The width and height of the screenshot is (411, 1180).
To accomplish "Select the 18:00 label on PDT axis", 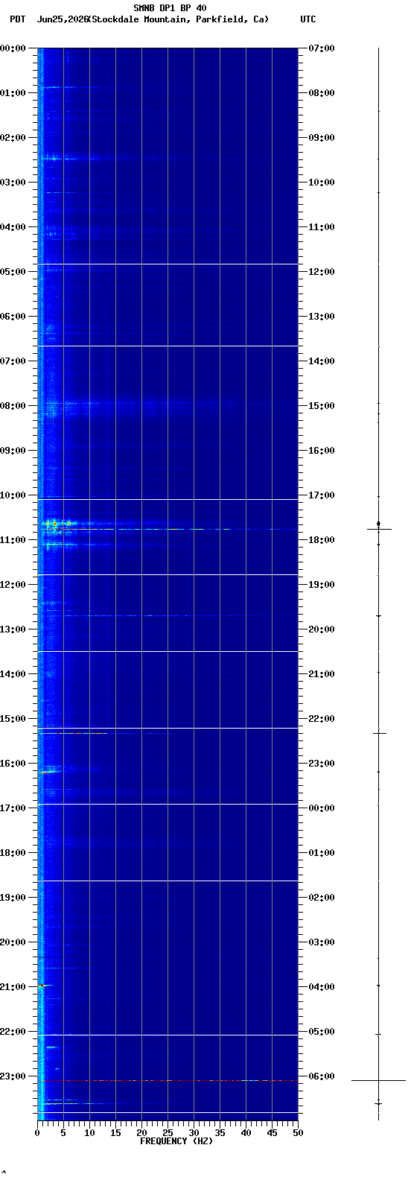I will (x=13, y=853).
